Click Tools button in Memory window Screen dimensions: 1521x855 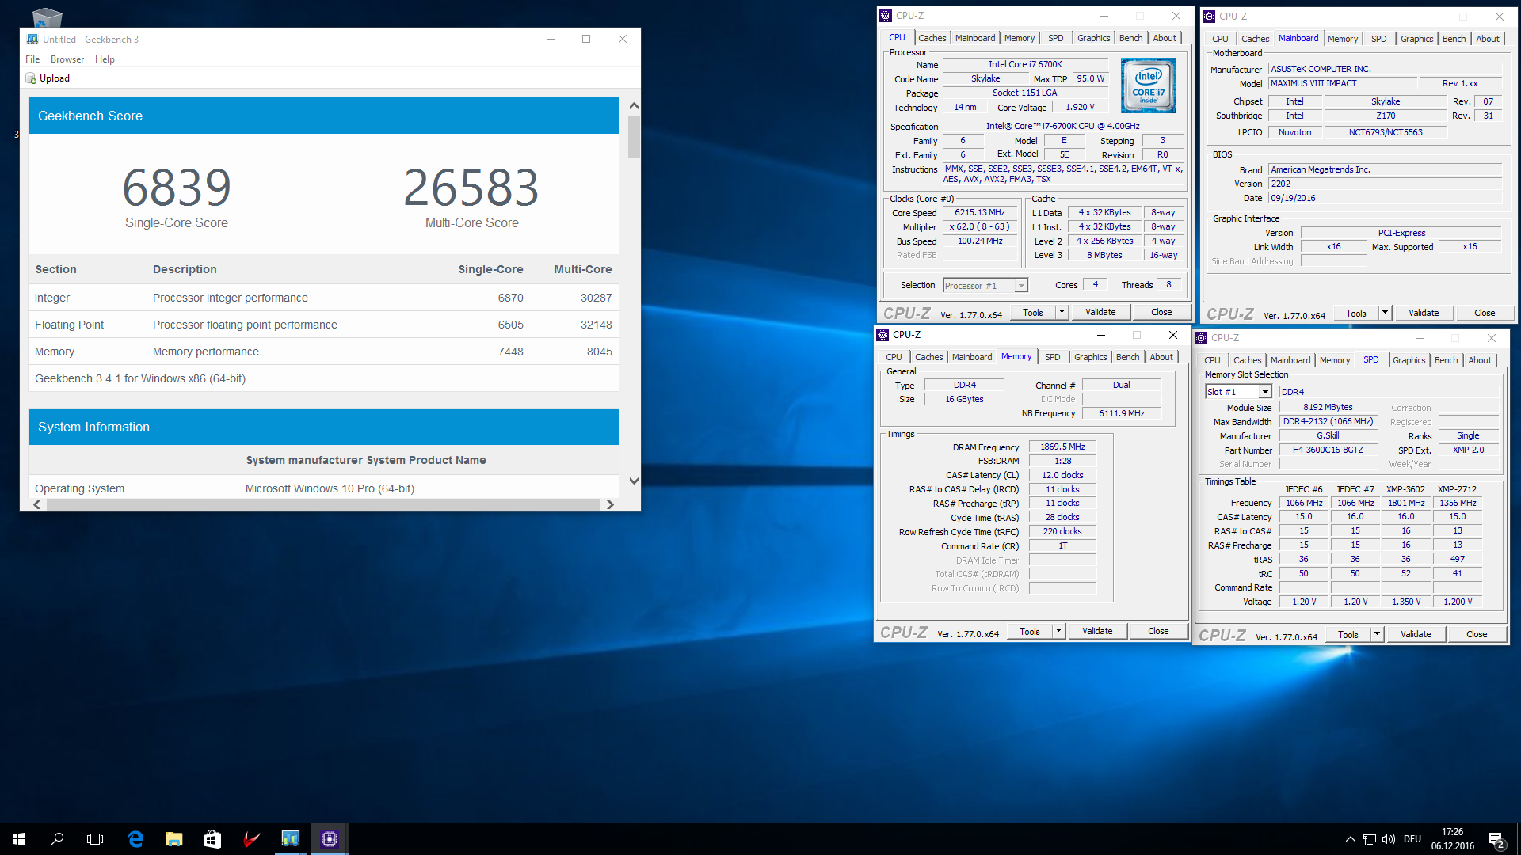(x=1030, y=631)
